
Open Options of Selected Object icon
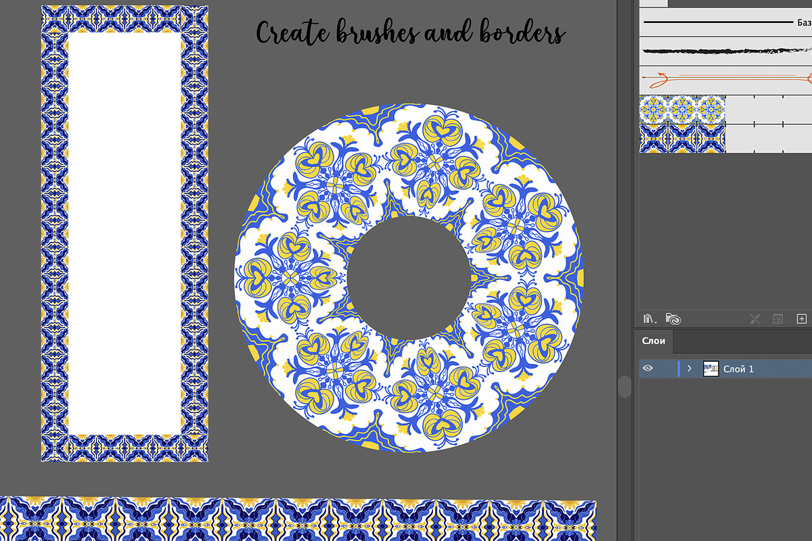point(779,318)
